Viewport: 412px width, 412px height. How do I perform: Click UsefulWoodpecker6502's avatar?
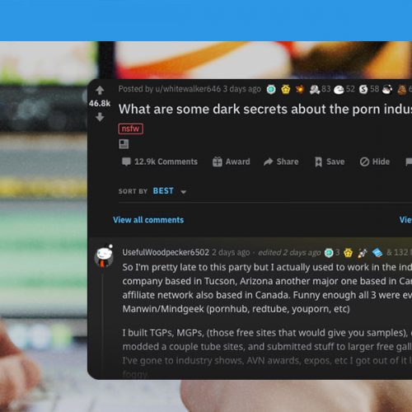tap(104, 256)
